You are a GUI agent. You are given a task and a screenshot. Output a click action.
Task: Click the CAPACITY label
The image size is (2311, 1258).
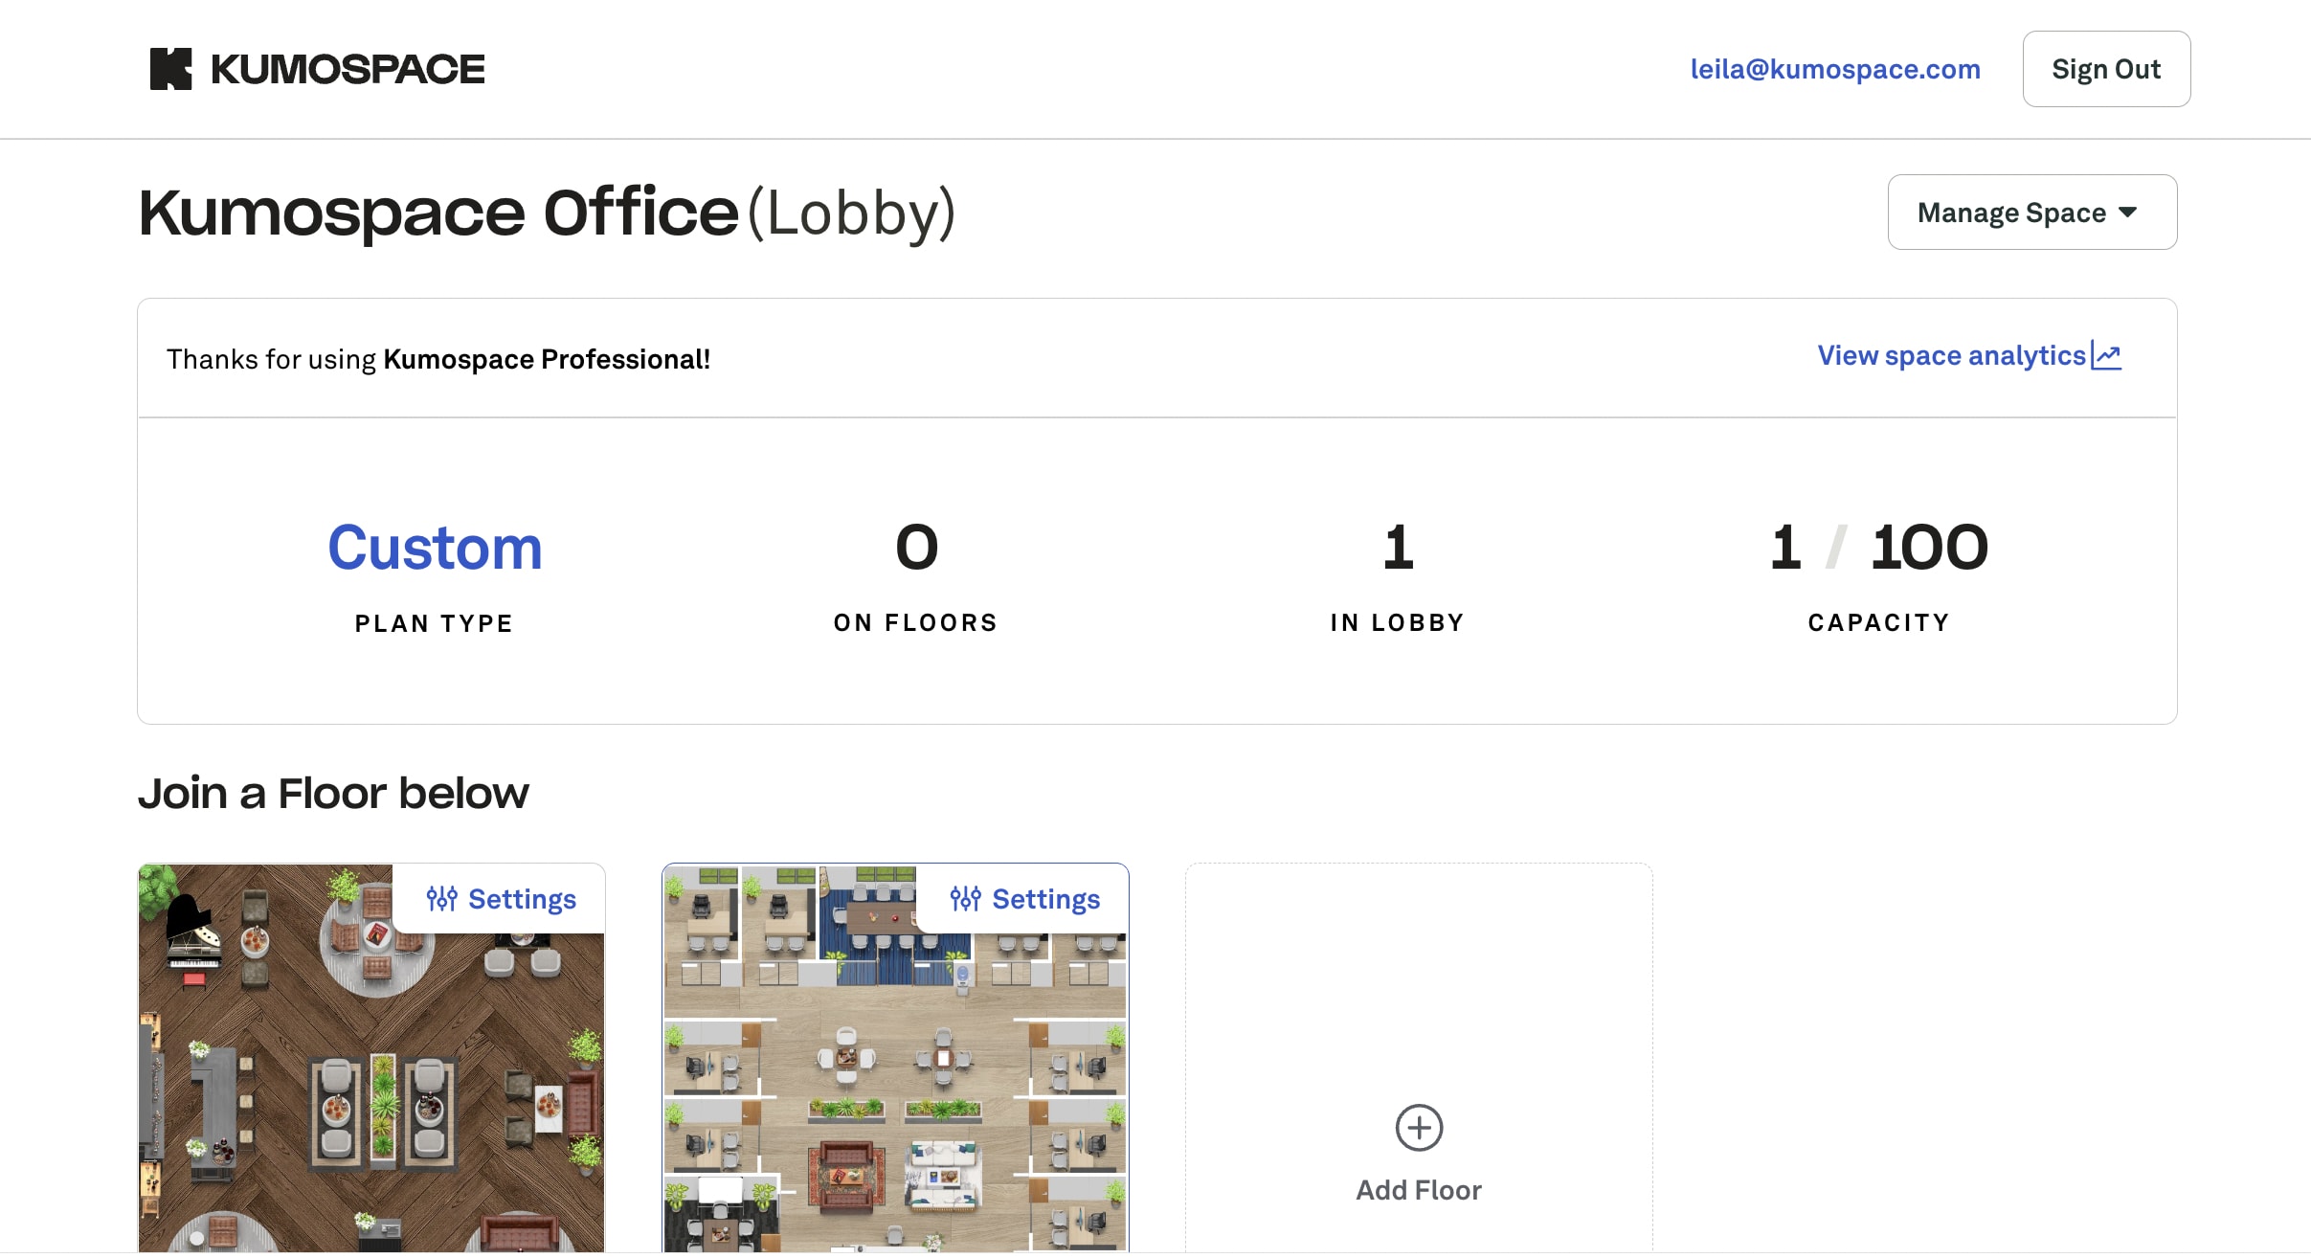click(1878, 622)
